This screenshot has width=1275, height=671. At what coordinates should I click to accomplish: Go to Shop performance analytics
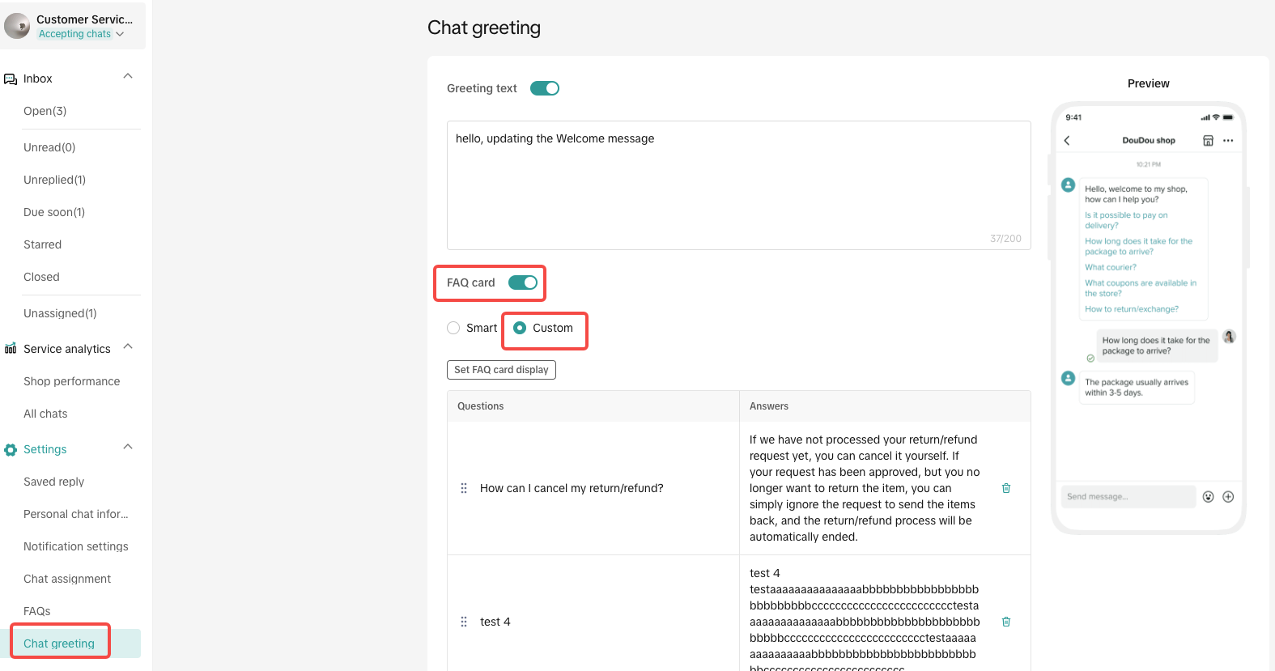click(x=71, y=381)
